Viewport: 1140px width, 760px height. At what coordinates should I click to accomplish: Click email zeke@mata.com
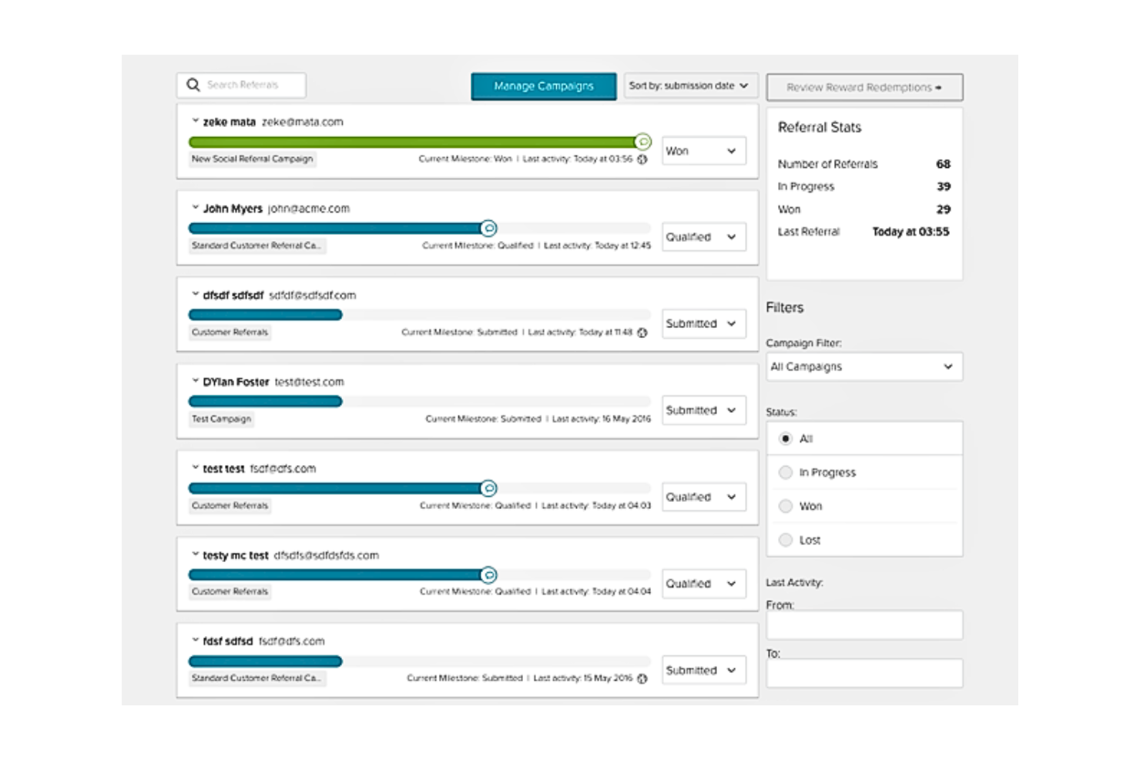pyautogui.click(x=303, y=122)
